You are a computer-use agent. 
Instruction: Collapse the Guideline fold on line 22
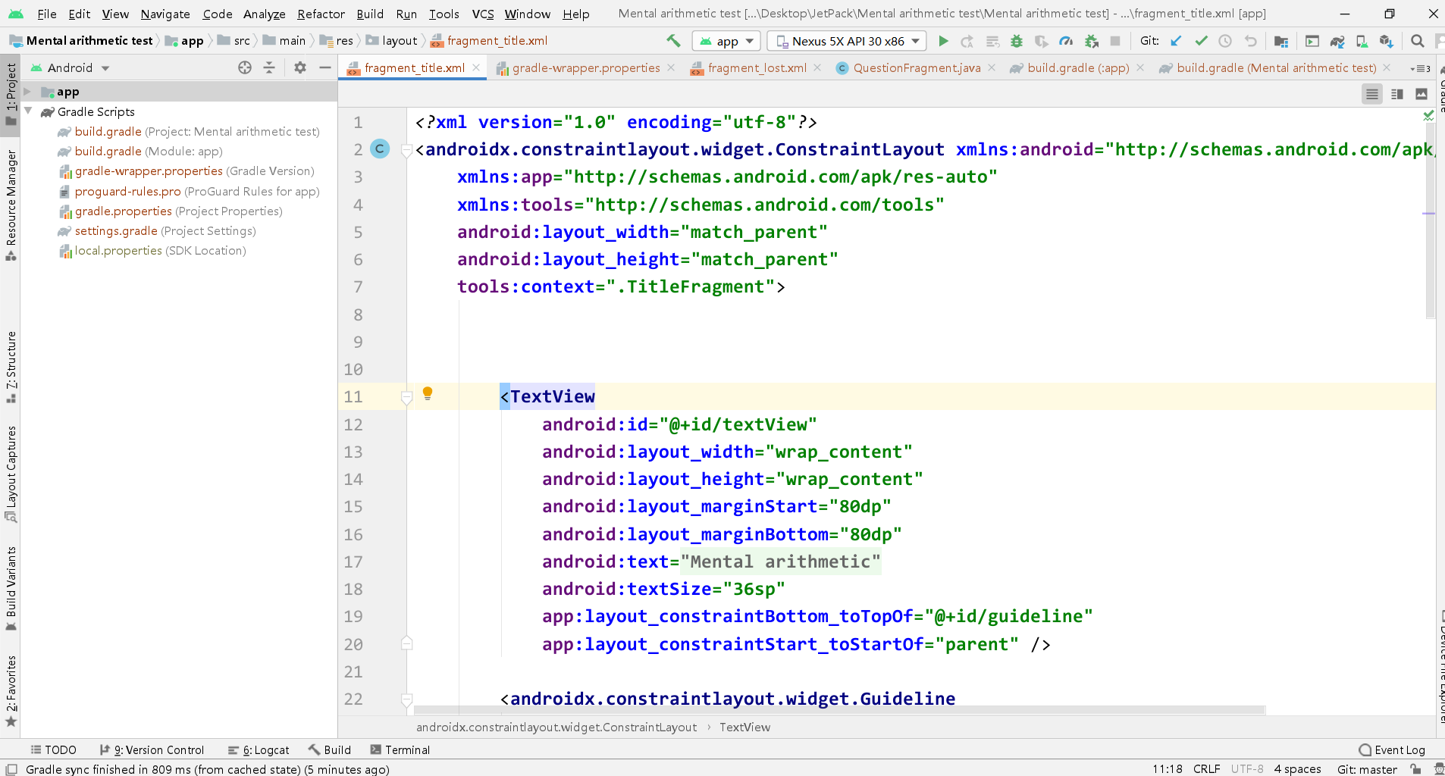click(406, 699)
